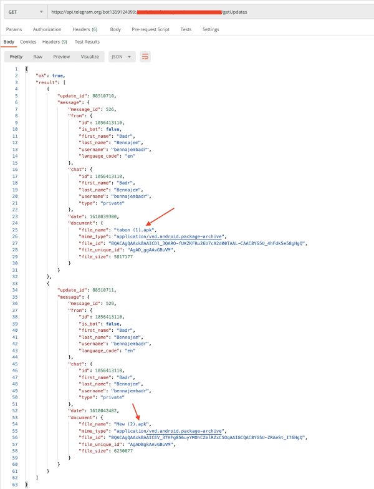The width and height of the screenshot is (374, 489).
Task: Open the Pre-request Script tab
Action: [151, 29]
